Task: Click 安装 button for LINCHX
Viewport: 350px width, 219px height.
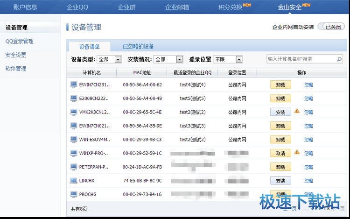Action: 280,181
